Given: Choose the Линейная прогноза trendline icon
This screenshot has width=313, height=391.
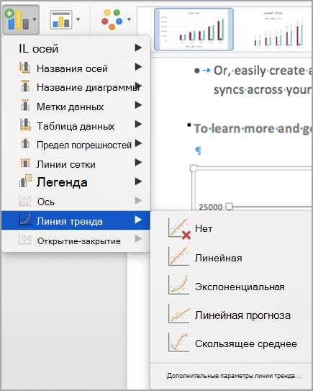Looking at the screenshot, I should pos(178,314).
